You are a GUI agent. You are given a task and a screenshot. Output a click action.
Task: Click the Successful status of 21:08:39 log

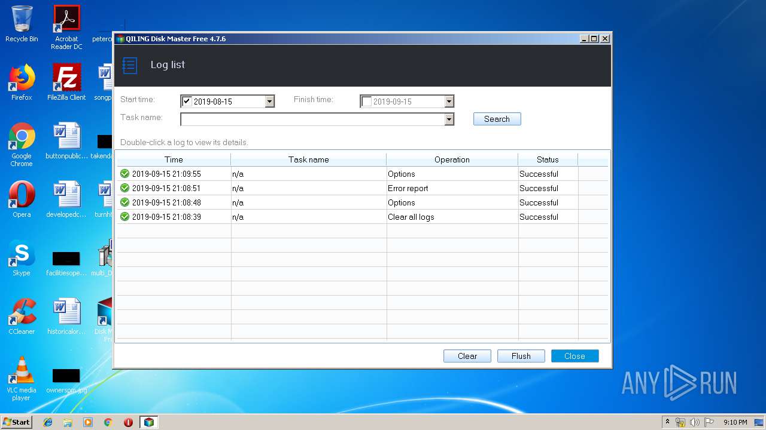point(539,217)
